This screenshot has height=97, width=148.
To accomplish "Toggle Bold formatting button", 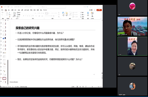I will click(x=24, y=16).
